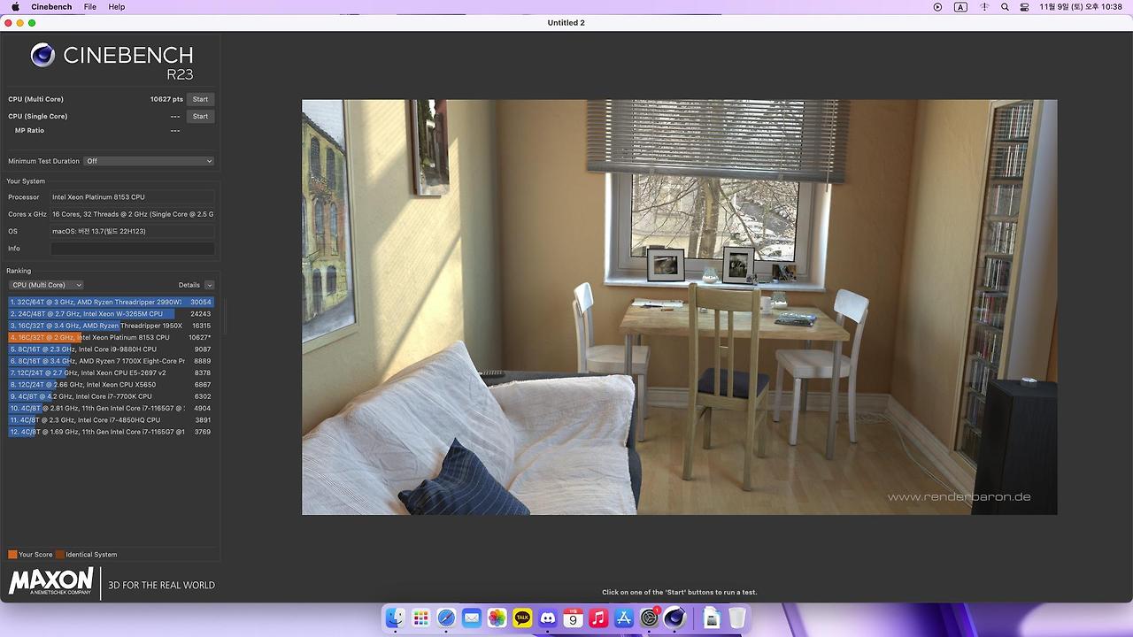
Task: Select the i7-1165G7 @ 2.81 GHz ranking row
Action: pyautogui.click(x=111, y=409)
